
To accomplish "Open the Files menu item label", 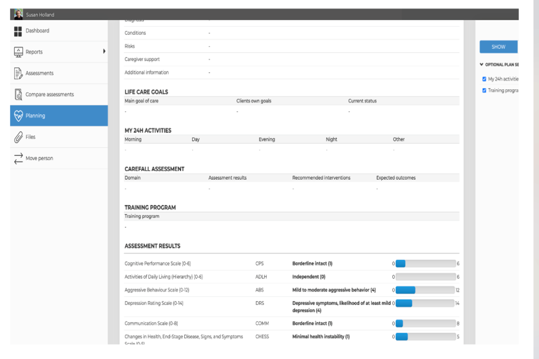I will tap(31, 137).
